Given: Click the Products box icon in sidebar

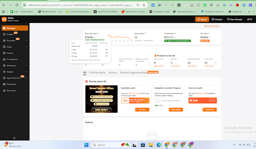Looking at the screenshot, I should click(x=4, y=35).
